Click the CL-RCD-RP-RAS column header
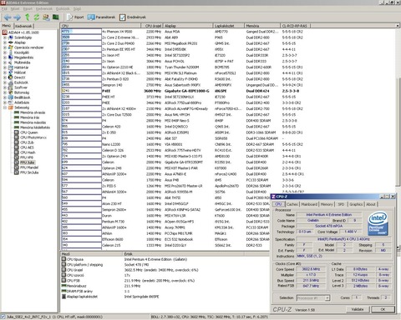Screen dimensions: 401x320 pos(295,26)
